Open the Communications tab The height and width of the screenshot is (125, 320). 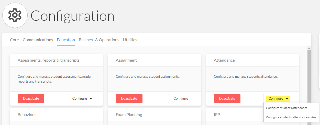38,40
